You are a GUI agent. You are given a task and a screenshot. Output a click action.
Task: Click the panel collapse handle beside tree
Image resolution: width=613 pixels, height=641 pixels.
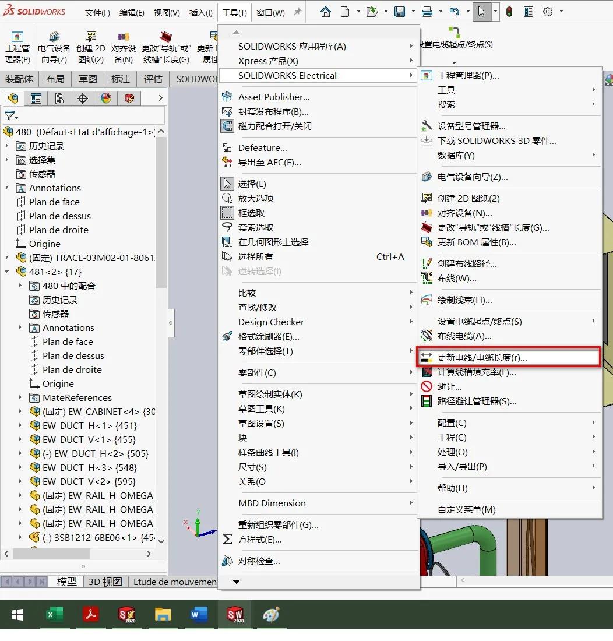pyautogui.click(x=171, y=323)
